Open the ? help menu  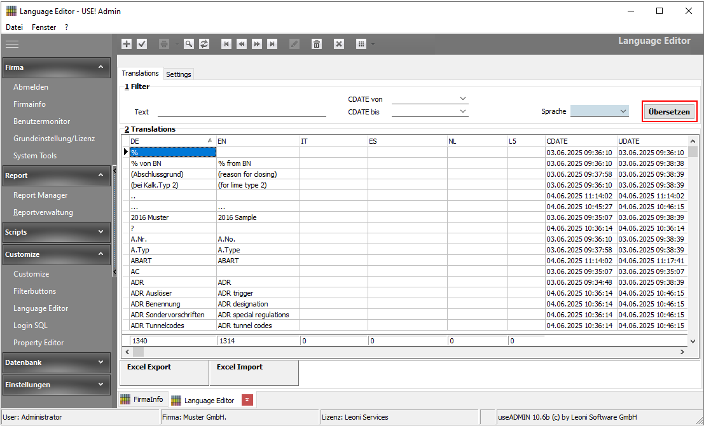click(66, 27)
